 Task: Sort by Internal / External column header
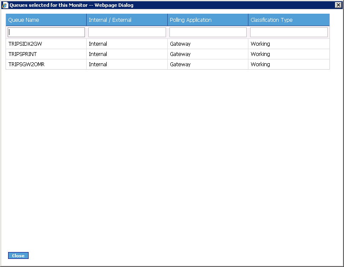click(x=127, y=20)
